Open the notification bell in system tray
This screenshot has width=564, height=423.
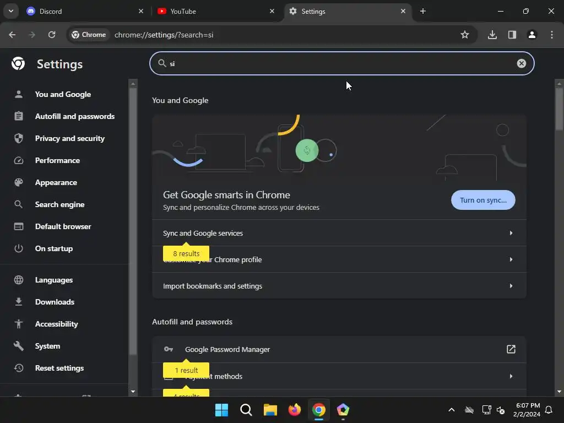[549, 410]
